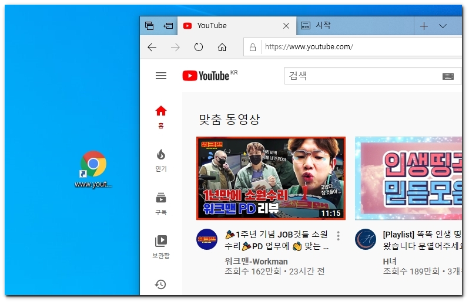Expand the tab preview chevron
Image resolution: width=469 pixels, height=302 pixels.
click(443, 26)
